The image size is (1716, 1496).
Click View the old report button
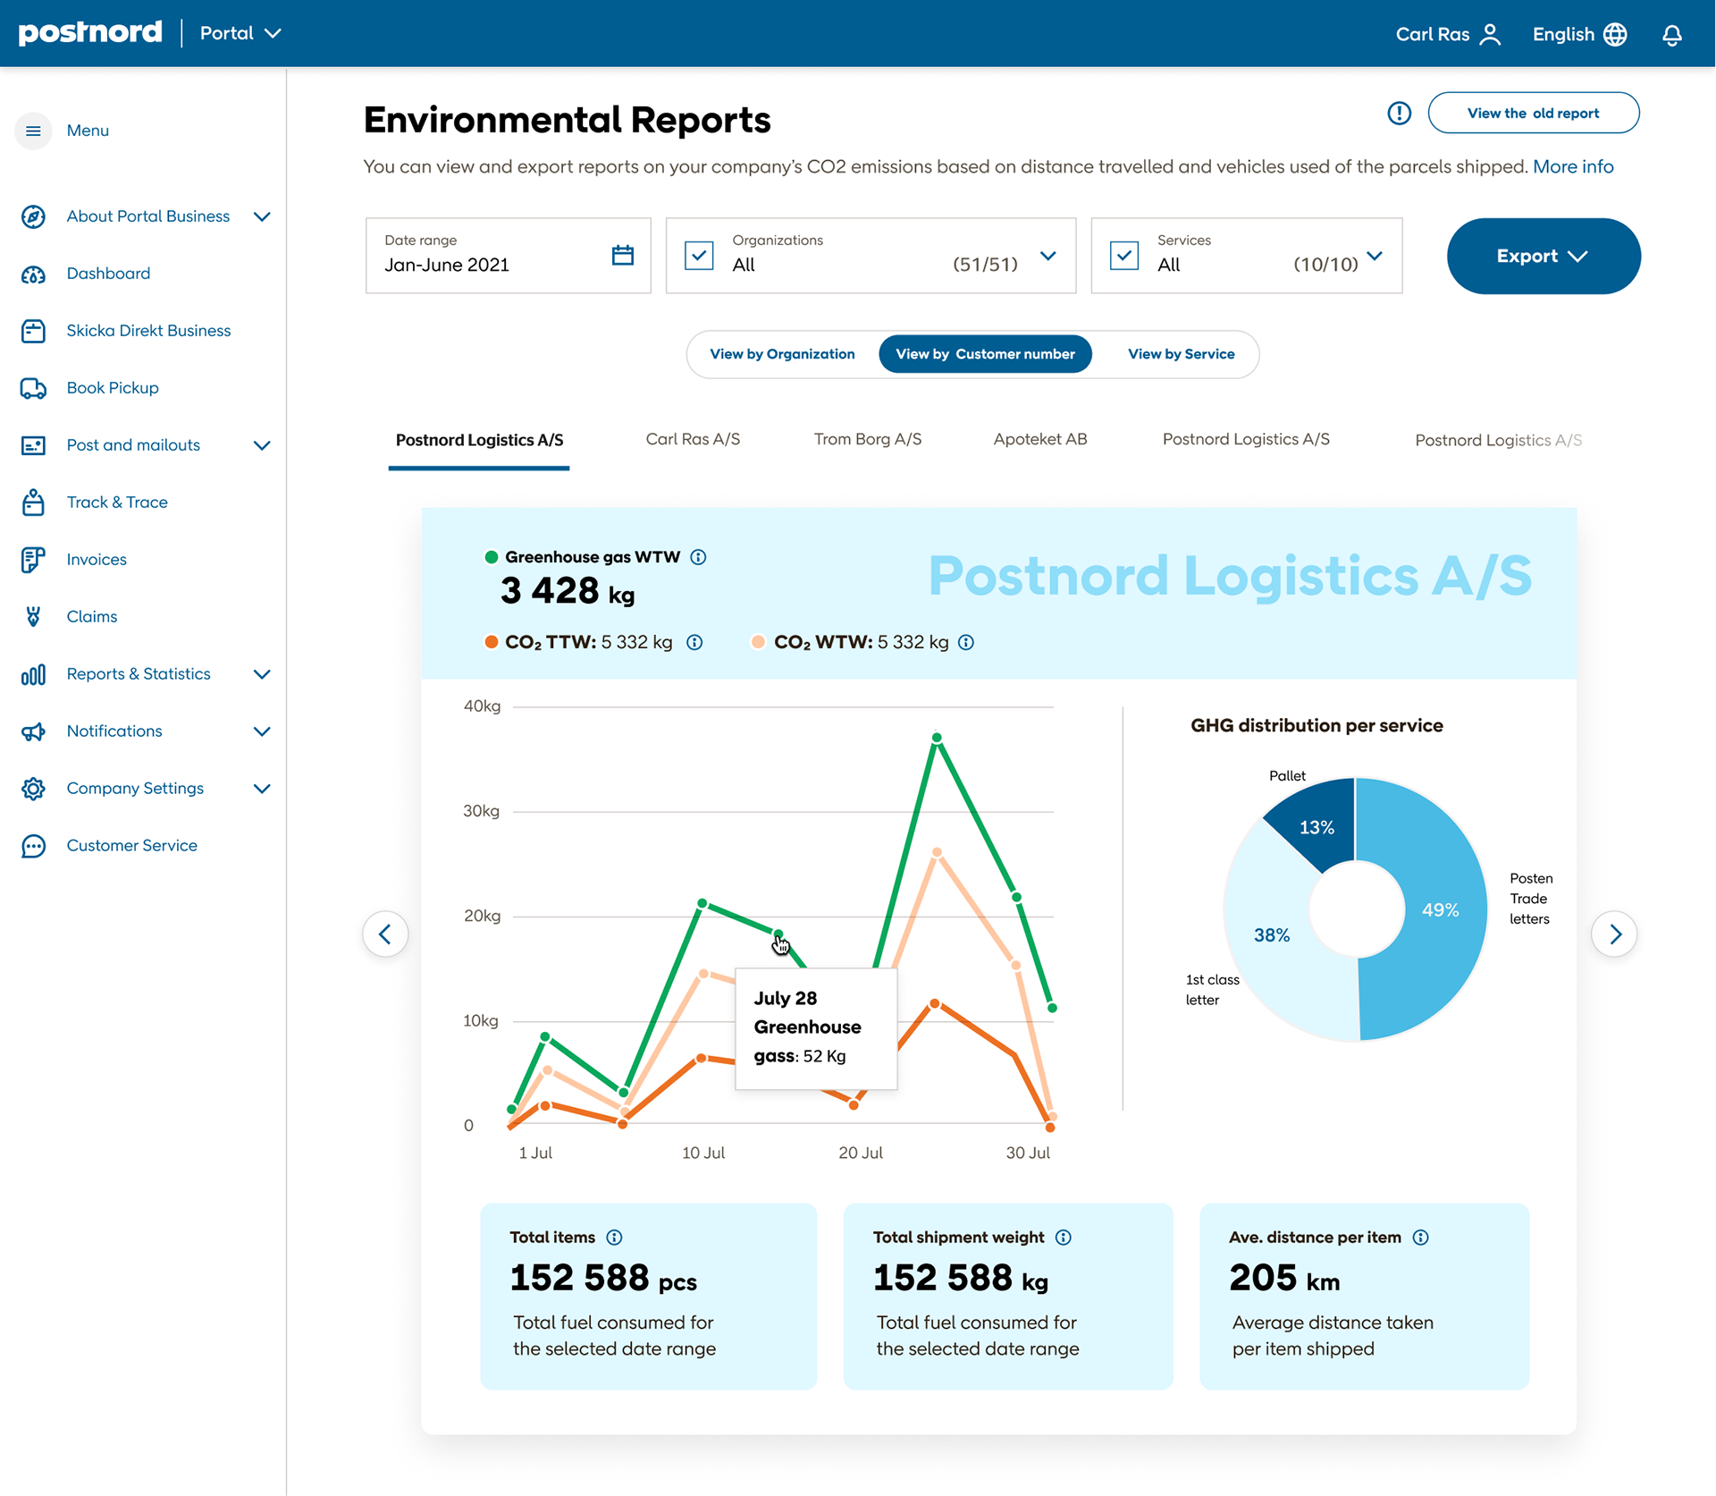pyautogui.click(x=1533, y=113)
